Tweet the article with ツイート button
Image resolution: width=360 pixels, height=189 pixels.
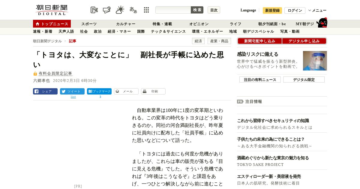click(72, 91)
